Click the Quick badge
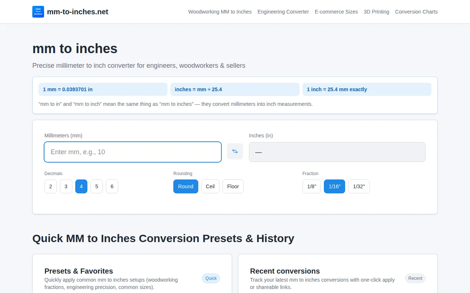 (x=211, y=278)
